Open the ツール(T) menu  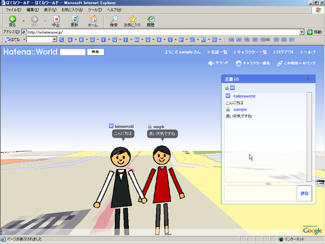(x=95, y=10)
